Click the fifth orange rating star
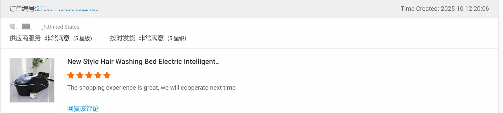Image resolution: width=503 pixels, height=113 pixels. 107,75
